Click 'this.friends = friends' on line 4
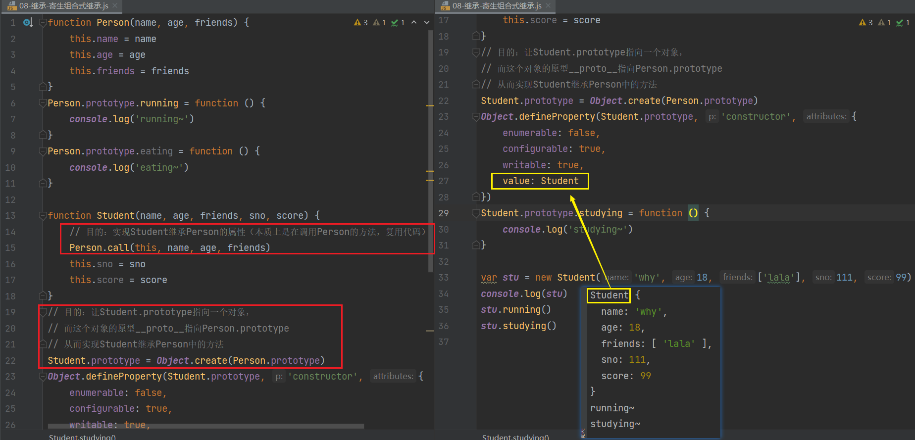The width and height of the screenshot is (915, 440). 129,71
